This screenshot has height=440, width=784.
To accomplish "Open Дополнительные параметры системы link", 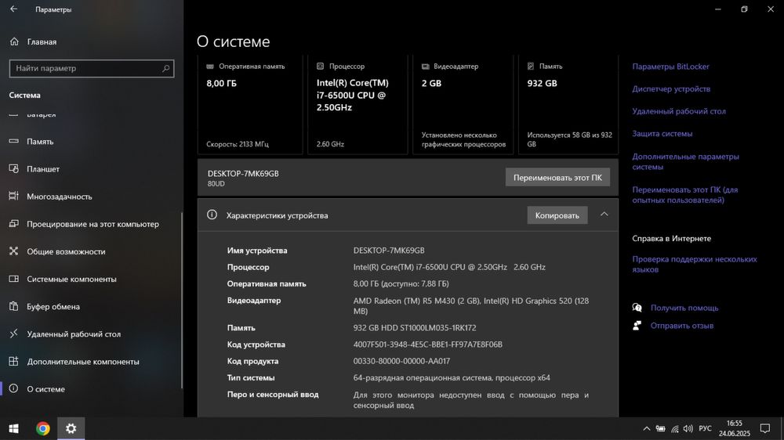I will tap(685, 162).
